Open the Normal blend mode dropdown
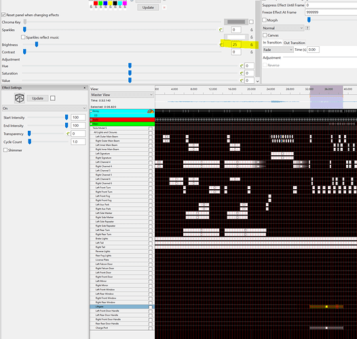357x339 pixels. click(x=283, y=28)
